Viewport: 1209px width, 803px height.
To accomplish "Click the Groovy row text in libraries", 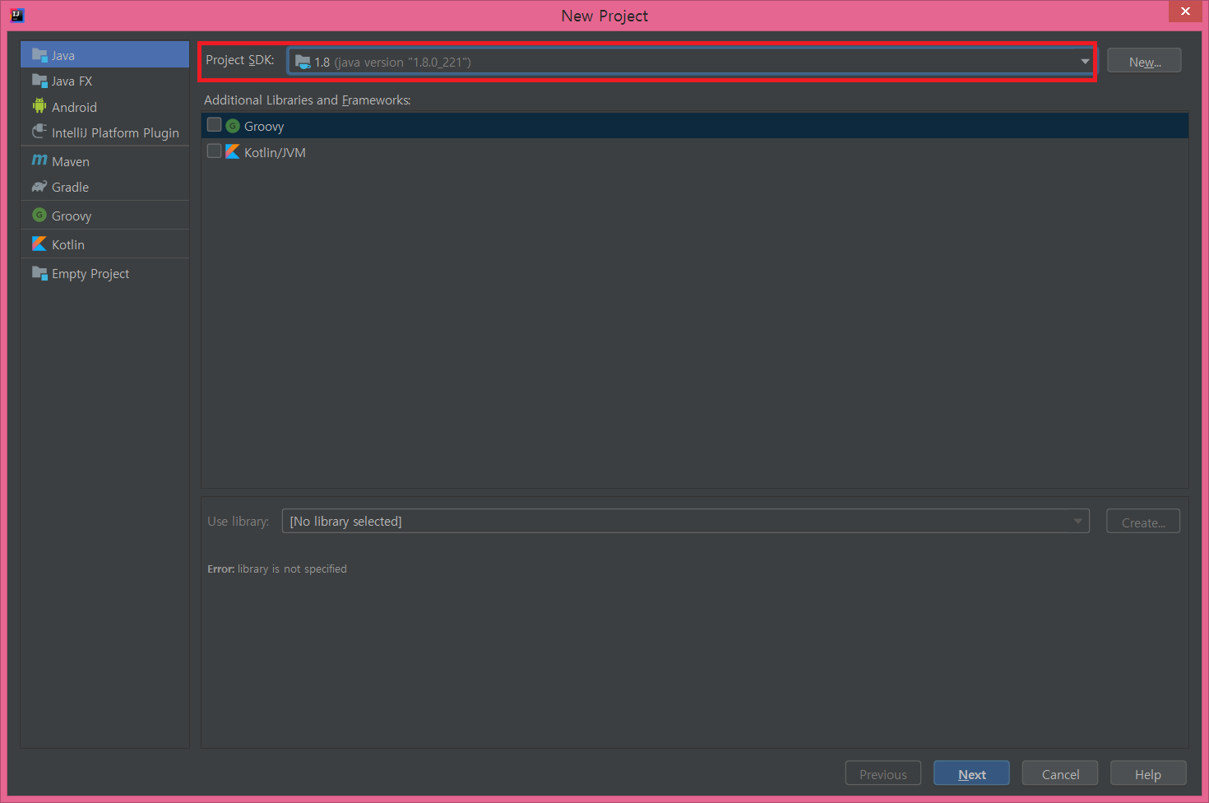I will click(264, 126).
